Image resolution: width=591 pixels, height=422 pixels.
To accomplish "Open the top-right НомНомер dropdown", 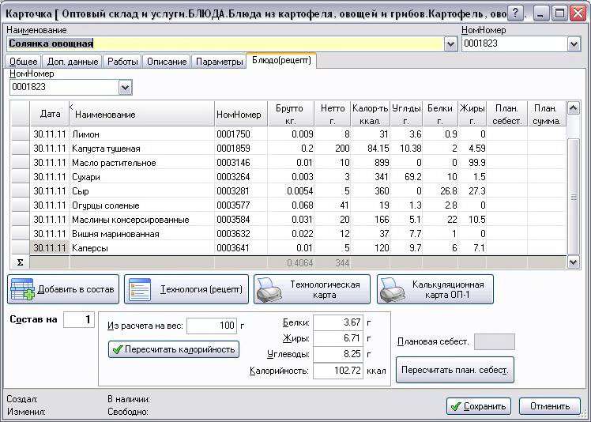I will [574, 44].
